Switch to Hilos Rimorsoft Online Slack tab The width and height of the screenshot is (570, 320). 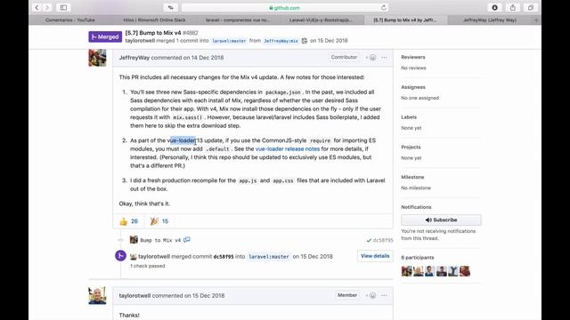[x=154, y=20]
